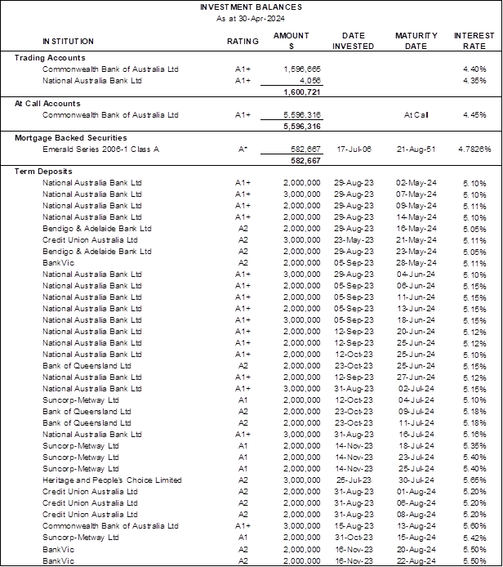Click the 5.65% interest rate
Screen dimensions: 503x567
(474, 480)
